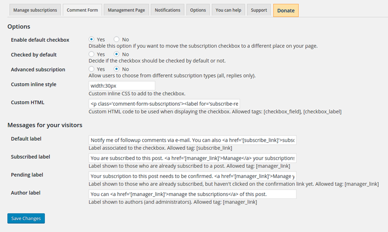388x232 pixels.
Task: Select No for Advanced subscription
Action: point(116,69)
